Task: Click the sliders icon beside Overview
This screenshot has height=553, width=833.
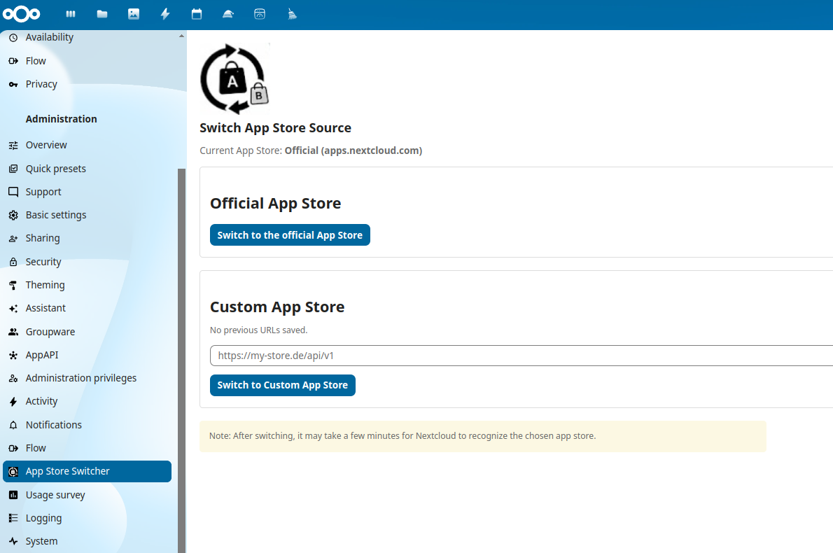Action: tap(13, 145)
